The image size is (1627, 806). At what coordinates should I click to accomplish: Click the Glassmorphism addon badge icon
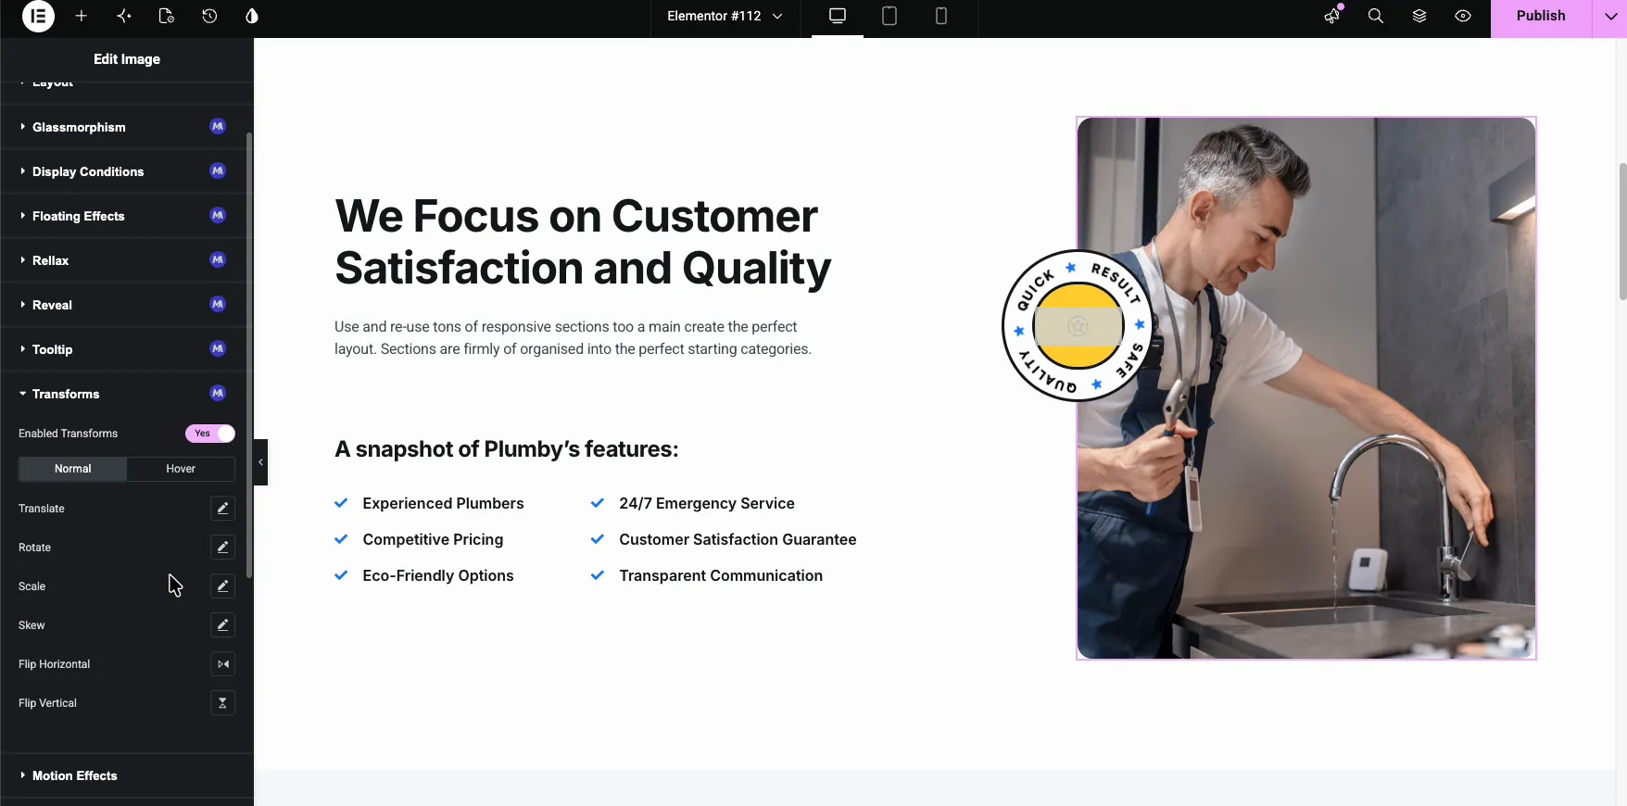218,126
